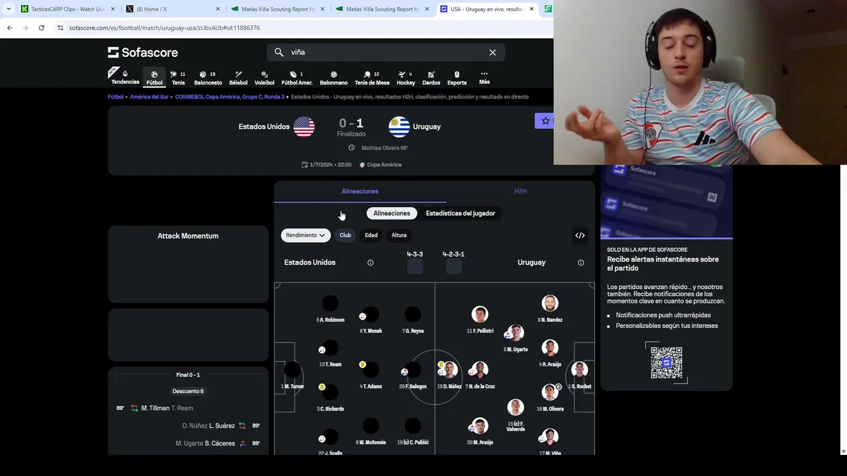
Task: Open the Tenis sport category
Action: coord(178,77)
